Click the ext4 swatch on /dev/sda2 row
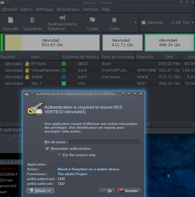 pos(64,70)
